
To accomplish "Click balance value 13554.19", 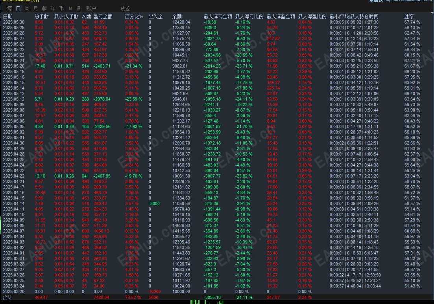I will [181, 132].
